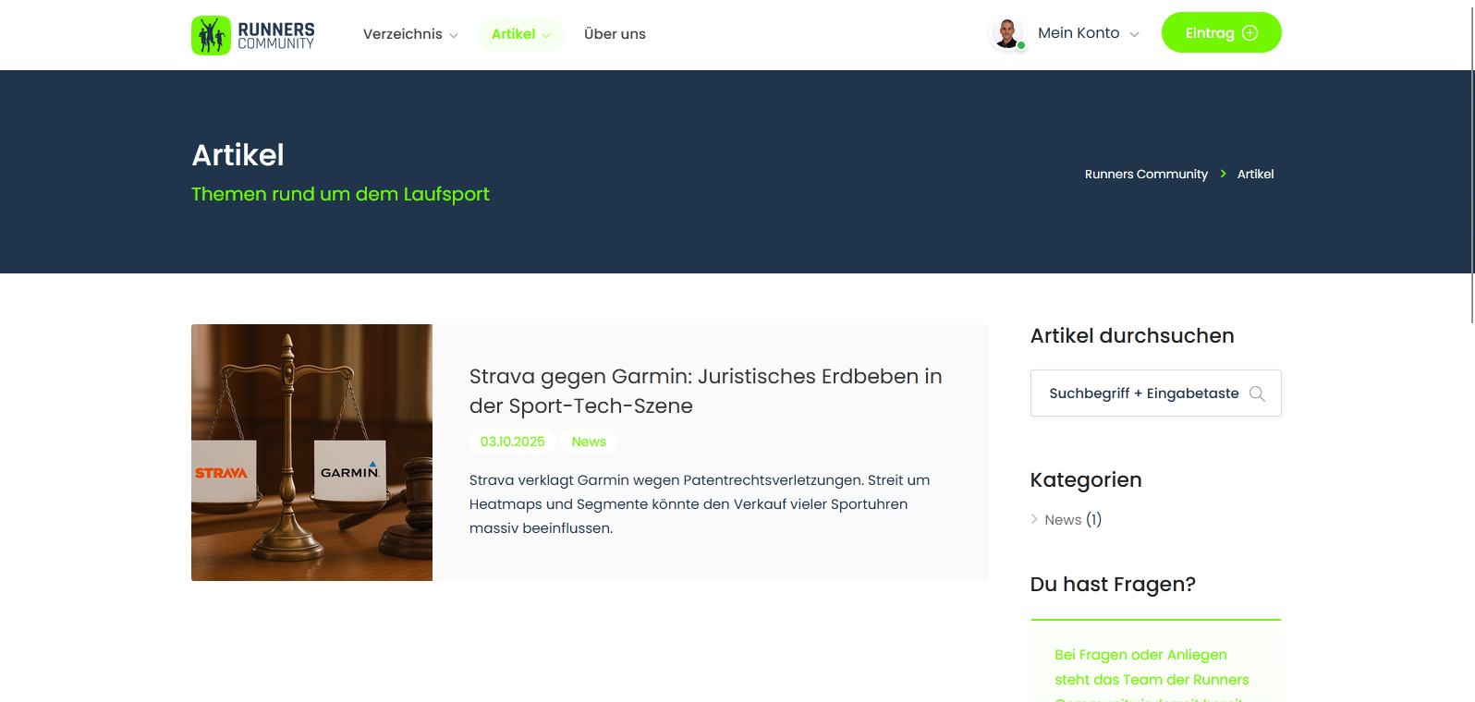The image size is (1475, 702).
Task: Click the Artikel breadcrumb item
Action: (x=1255, y=174)
